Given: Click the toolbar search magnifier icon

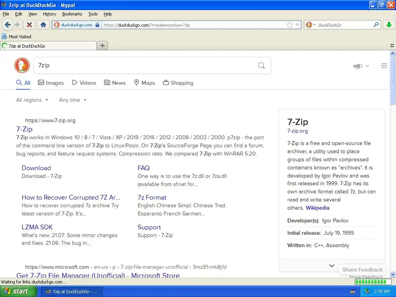Looking at the screenshot, I should pyautogui.click(x=376, y=25).
